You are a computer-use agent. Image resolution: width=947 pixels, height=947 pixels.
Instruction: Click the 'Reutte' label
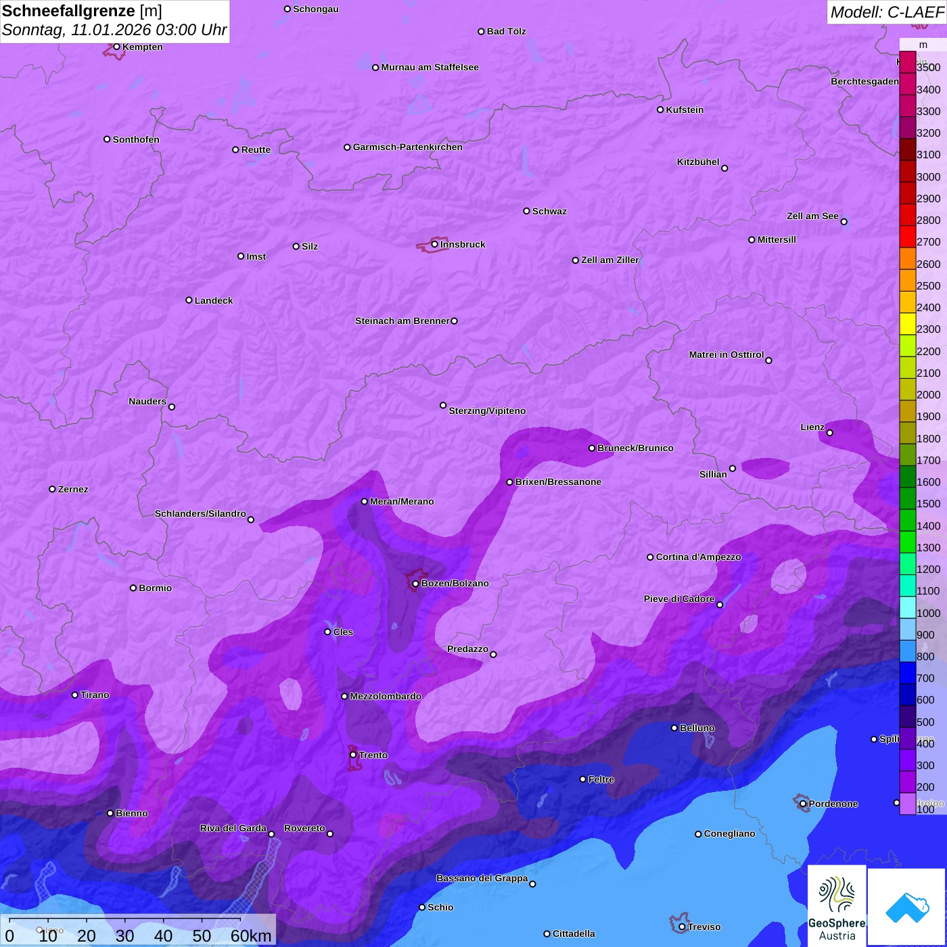coord(256,149)
